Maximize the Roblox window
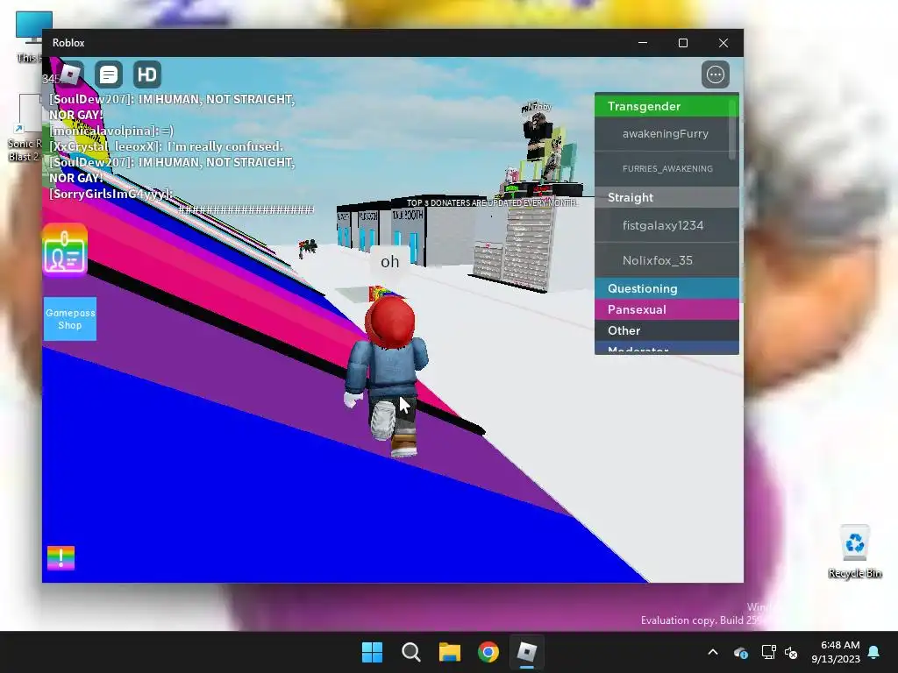898x673 pixels. (682, 43)
